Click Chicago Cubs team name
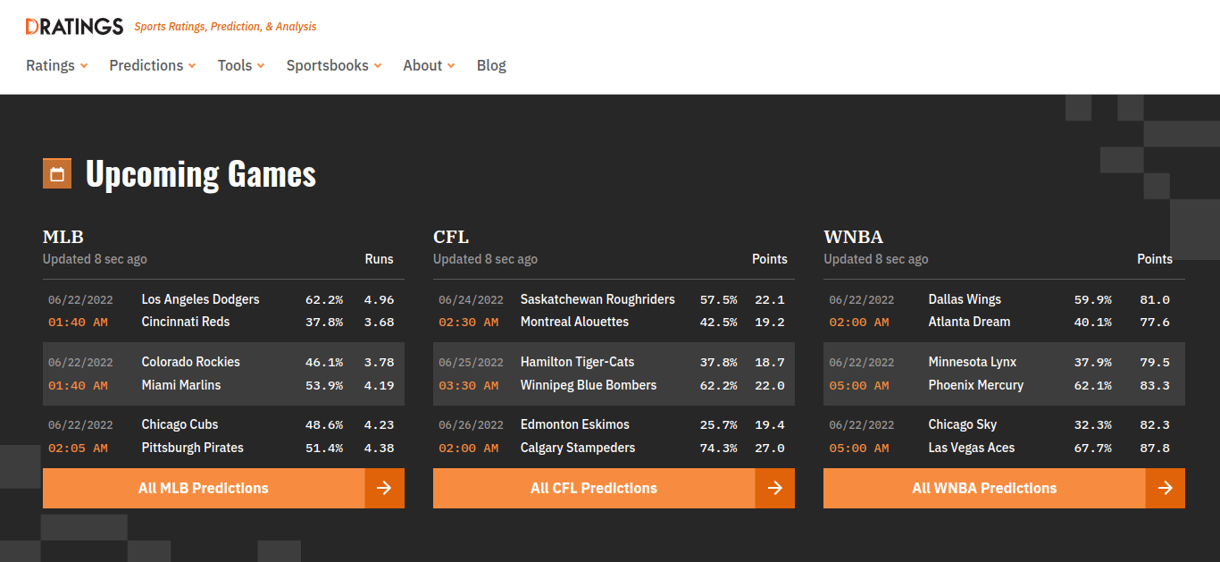1220x562 pixels. 180,424
